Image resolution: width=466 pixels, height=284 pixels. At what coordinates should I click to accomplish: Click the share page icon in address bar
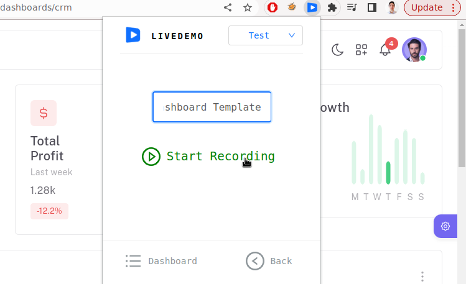point(228,7)
